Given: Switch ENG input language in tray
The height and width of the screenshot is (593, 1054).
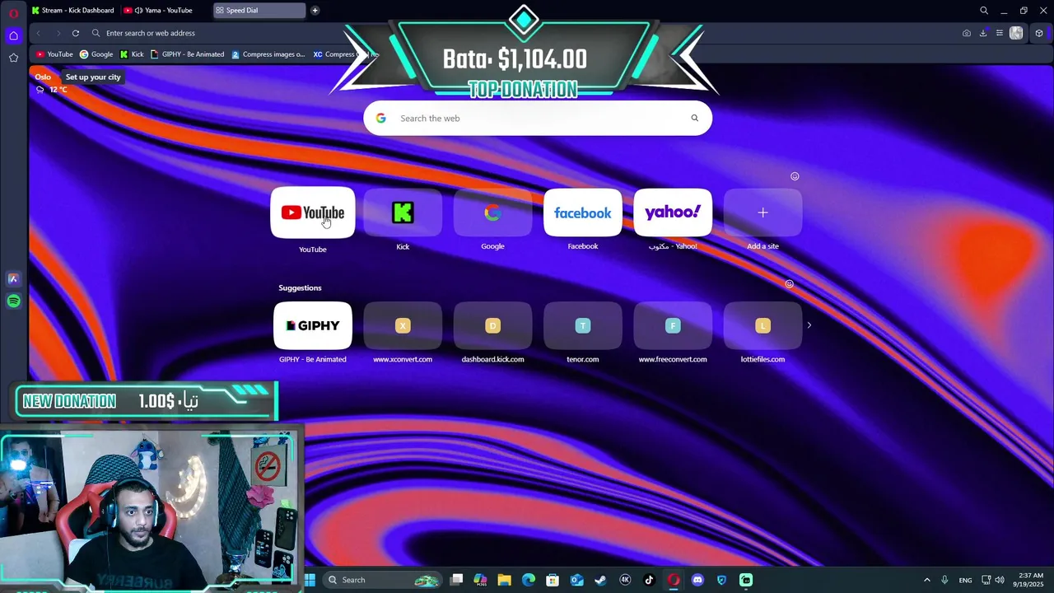Looking at the screenshot, I should tap(965, 580).
